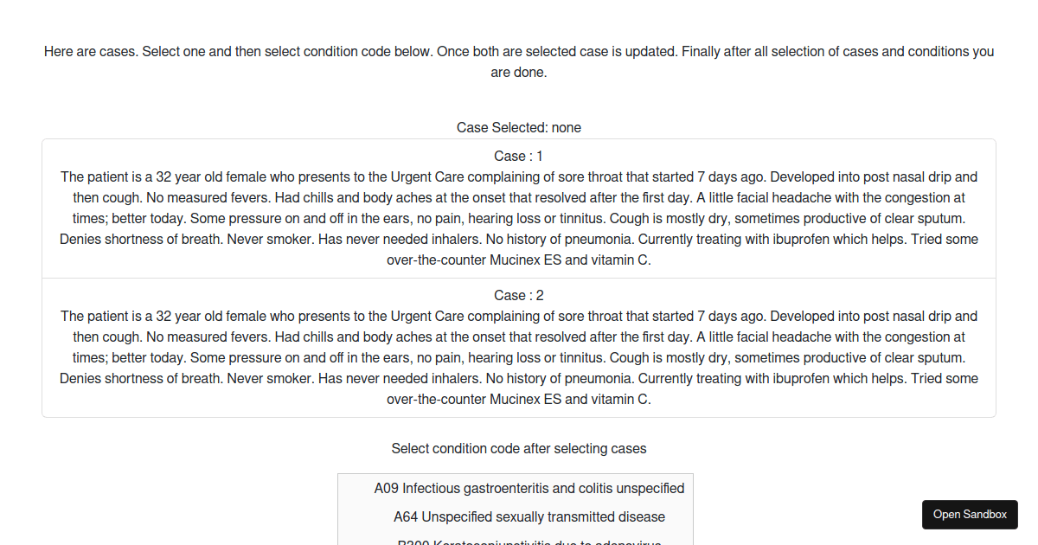Image resolution: width=1038 pixels, height=545 pixels.
Task: Select condition code B300 Keratoconjunctivitis due to adenovirus
Action: coord(528,541)
